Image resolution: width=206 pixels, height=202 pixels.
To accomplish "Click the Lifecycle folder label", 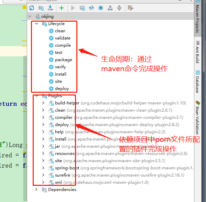I will [56, 24].
